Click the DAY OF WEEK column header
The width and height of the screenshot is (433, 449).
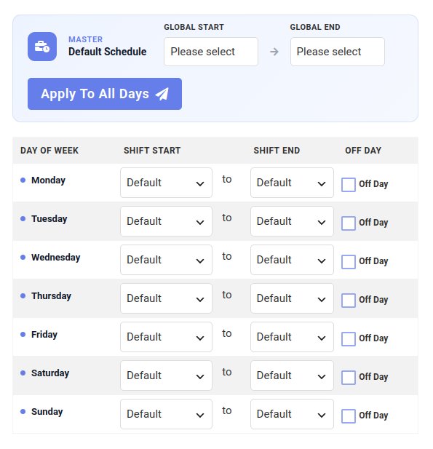pyautogui.click(x=49, y=151)
